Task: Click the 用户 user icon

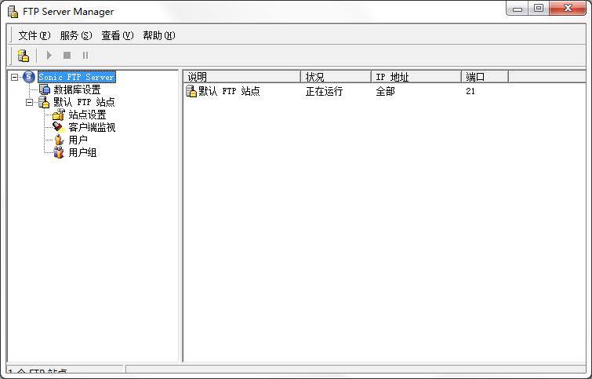Action: tap(58, 140)
